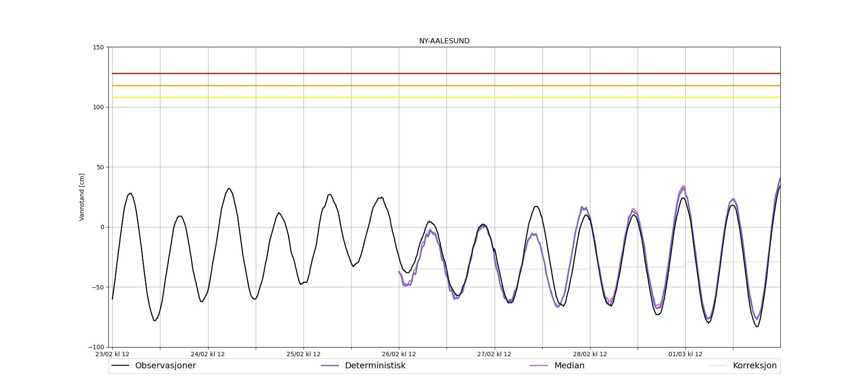The height and width of the screenshot is (390, 867).
Task: Click the −100 y-axis tick label
Action: tap(97, 347)
